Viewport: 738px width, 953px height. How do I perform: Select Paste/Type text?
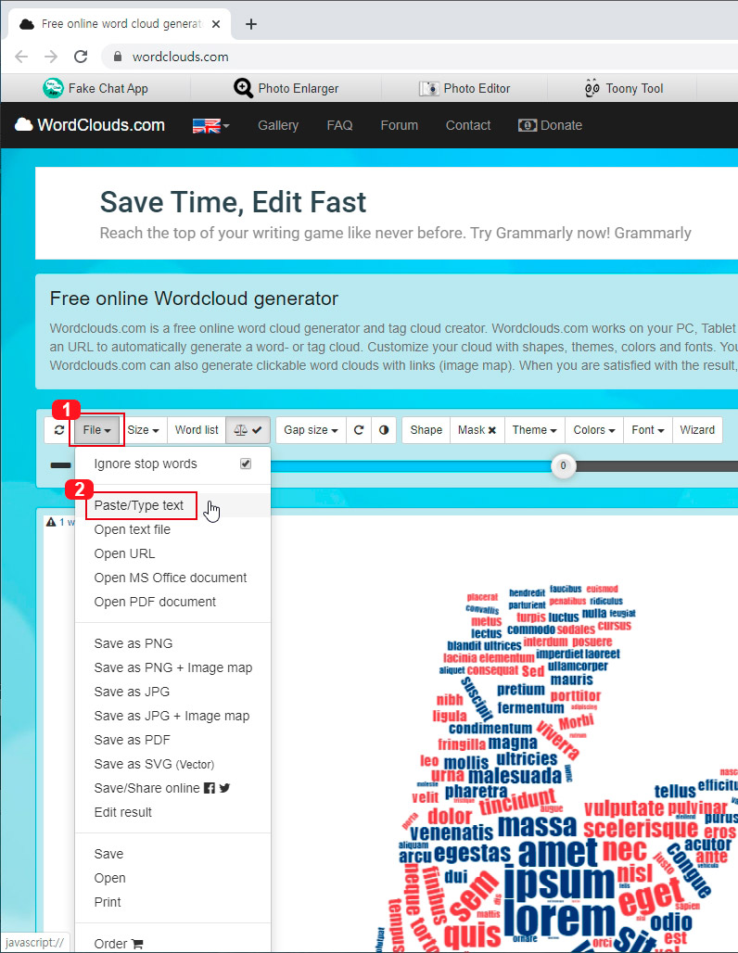tap(172, 505)
